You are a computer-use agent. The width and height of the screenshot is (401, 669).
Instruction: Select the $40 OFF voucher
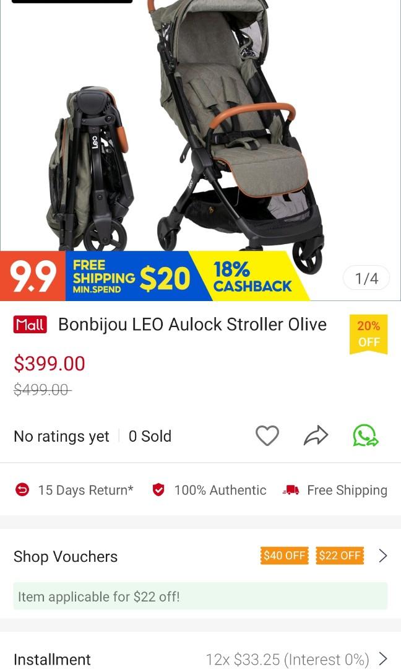[284, 556]
